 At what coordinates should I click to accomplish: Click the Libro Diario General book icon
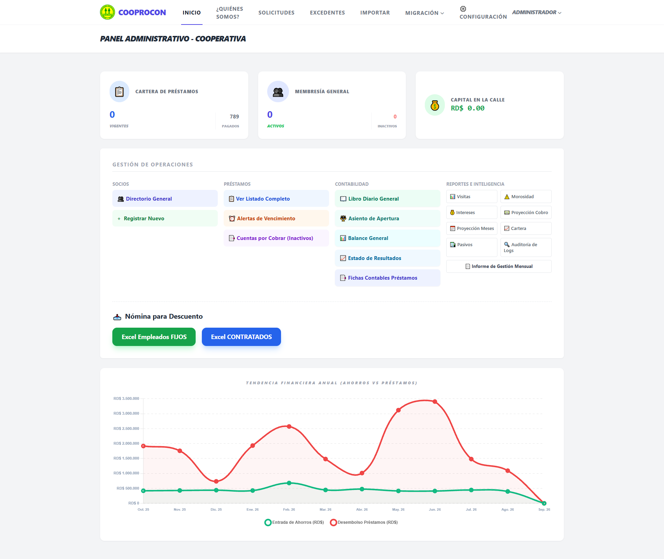[x=343, y=199]
